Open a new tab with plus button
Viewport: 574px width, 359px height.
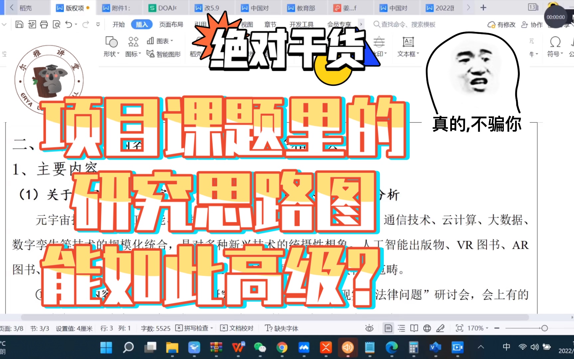click(x=483, y=8)
